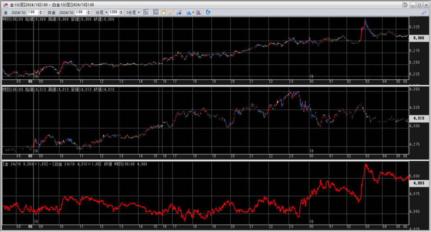Click the platinum ratio spinner arrows
The width and height of the screenshot is (431, 232).
[x=88, y=12]
